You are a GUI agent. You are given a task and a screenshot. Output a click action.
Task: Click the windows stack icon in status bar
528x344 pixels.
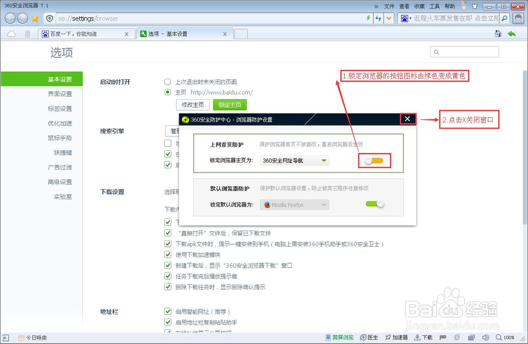[x=472, y=337]
